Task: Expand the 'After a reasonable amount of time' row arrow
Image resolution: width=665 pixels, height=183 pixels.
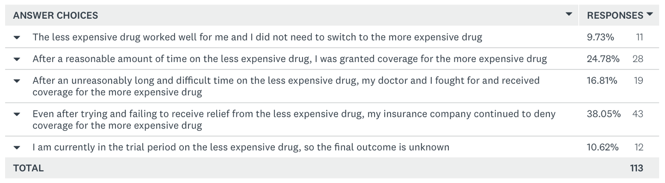Action: tap(17, 59)
